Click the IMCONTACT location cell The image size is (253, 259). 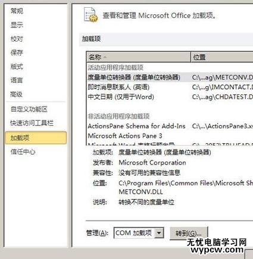point(223,87)
